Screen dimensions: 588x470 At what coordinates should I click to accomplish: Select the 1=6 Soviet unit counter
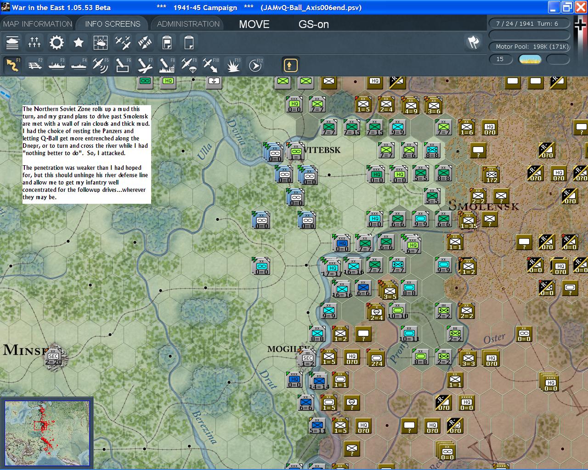point(467,127)
